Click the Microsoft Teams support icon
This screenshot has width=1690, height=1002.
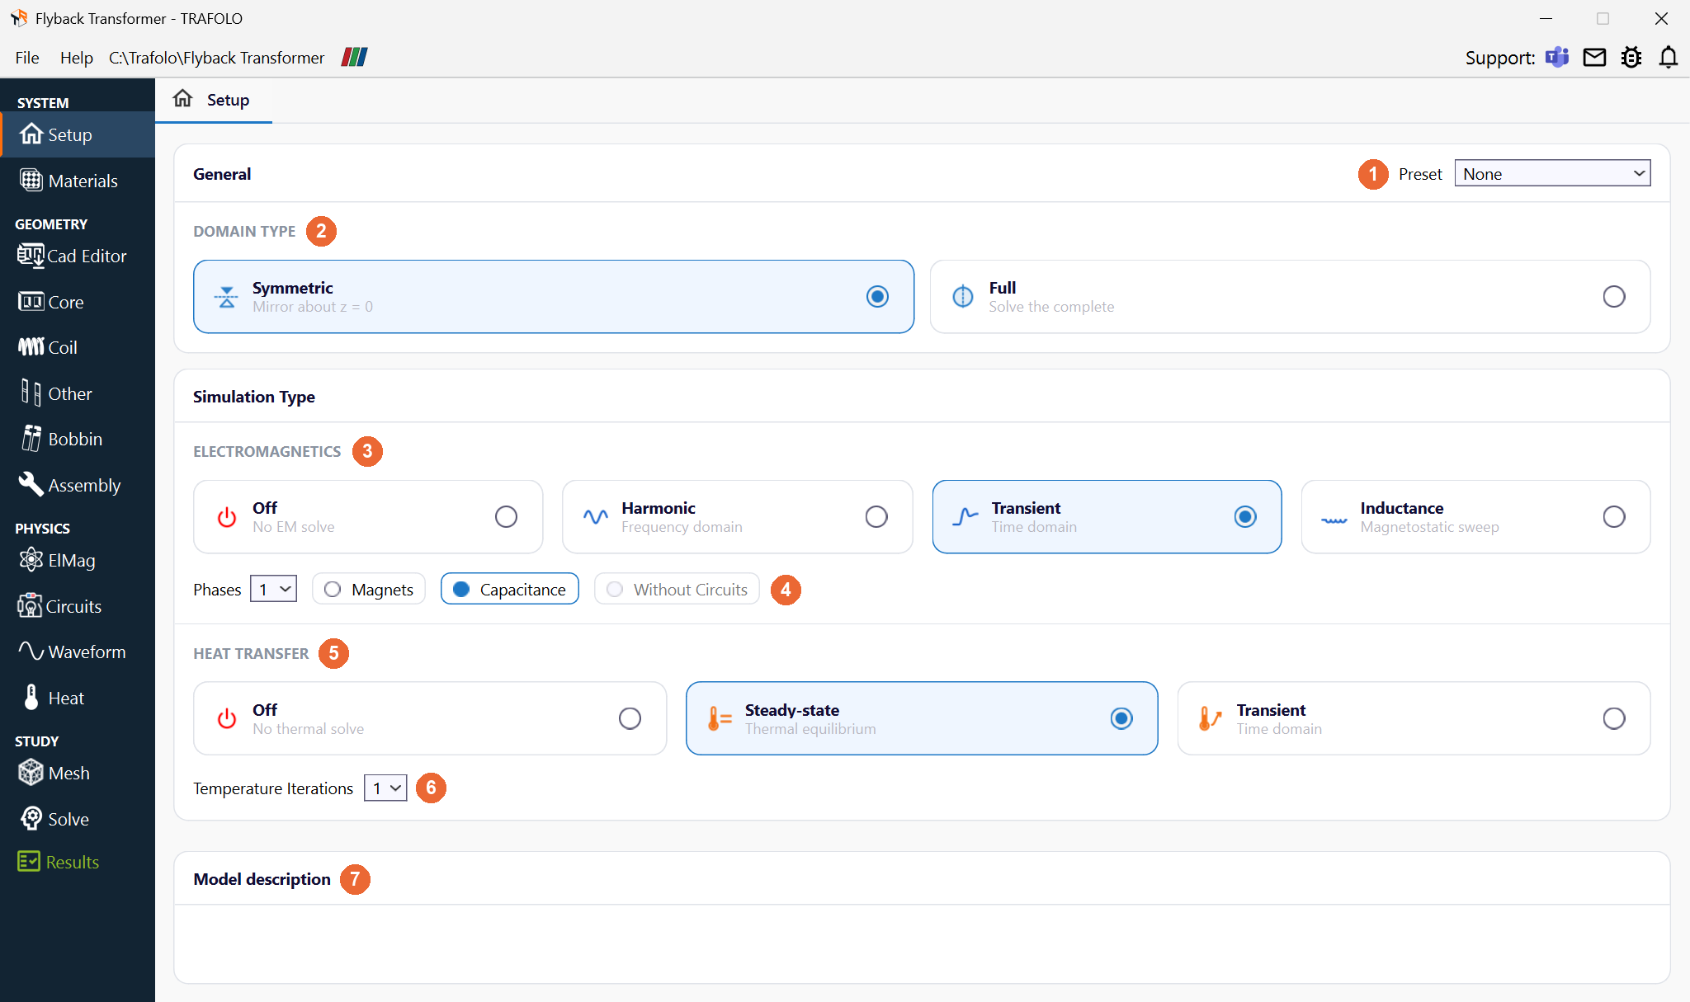pyautogui.click(x=1557, y=57)
